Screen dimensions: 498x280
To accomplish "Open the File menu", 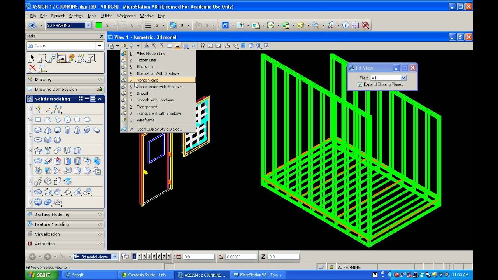I will coord(33,16).
